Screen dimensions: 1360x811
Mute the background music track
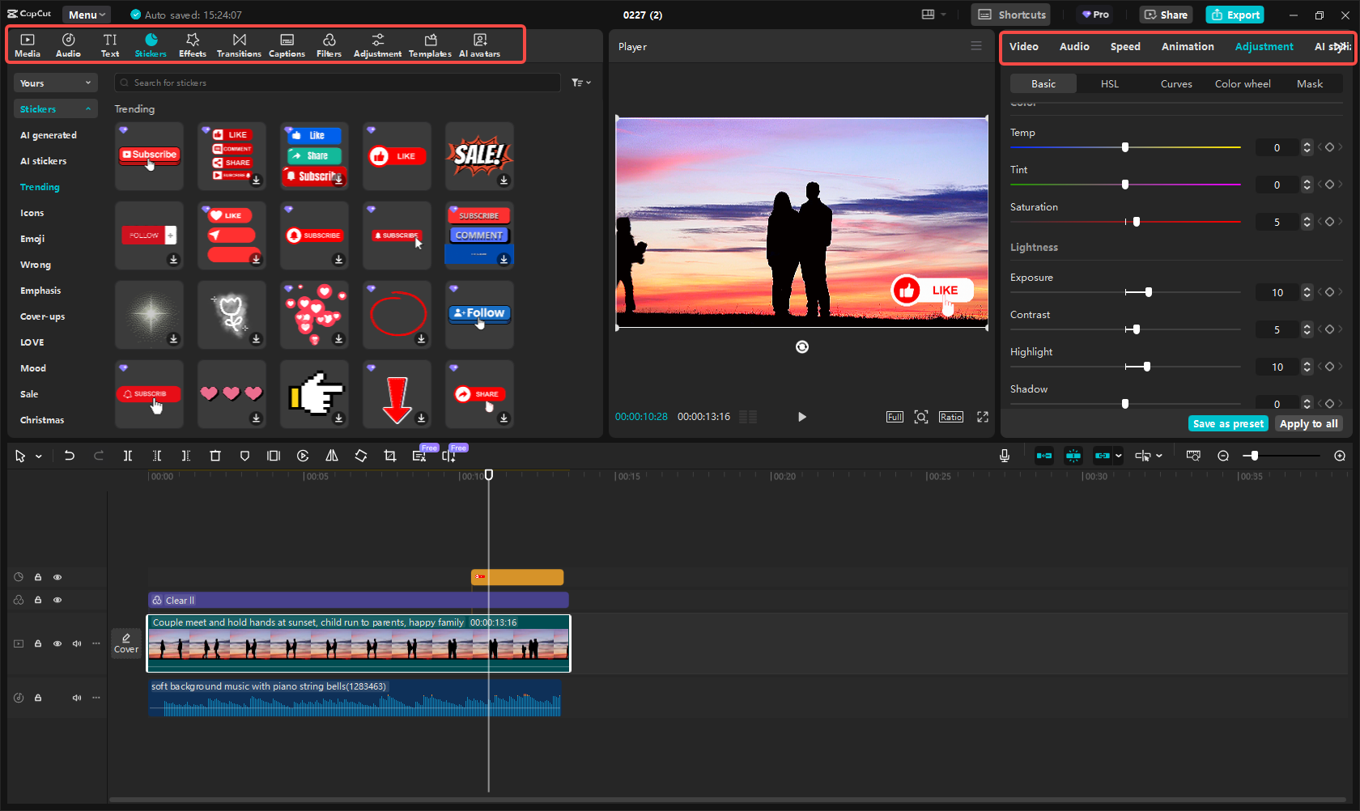[76, 698]
